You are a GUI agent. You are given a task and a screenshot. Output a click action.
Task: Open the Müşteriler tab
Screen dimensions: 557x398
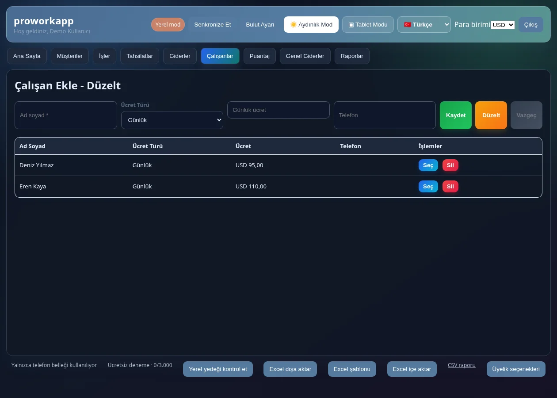(x=70, y=56)
